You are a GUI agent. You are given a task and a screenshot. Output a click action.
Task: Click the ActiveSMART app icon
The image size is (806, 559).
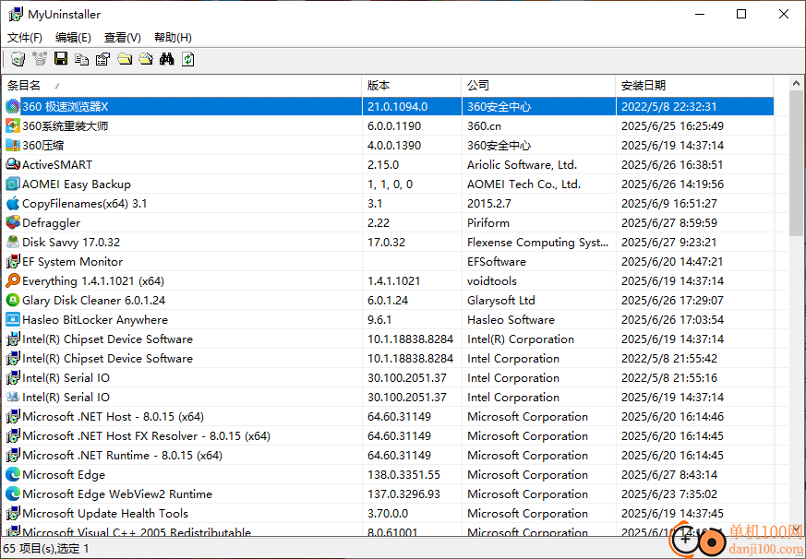click(12, 164)
